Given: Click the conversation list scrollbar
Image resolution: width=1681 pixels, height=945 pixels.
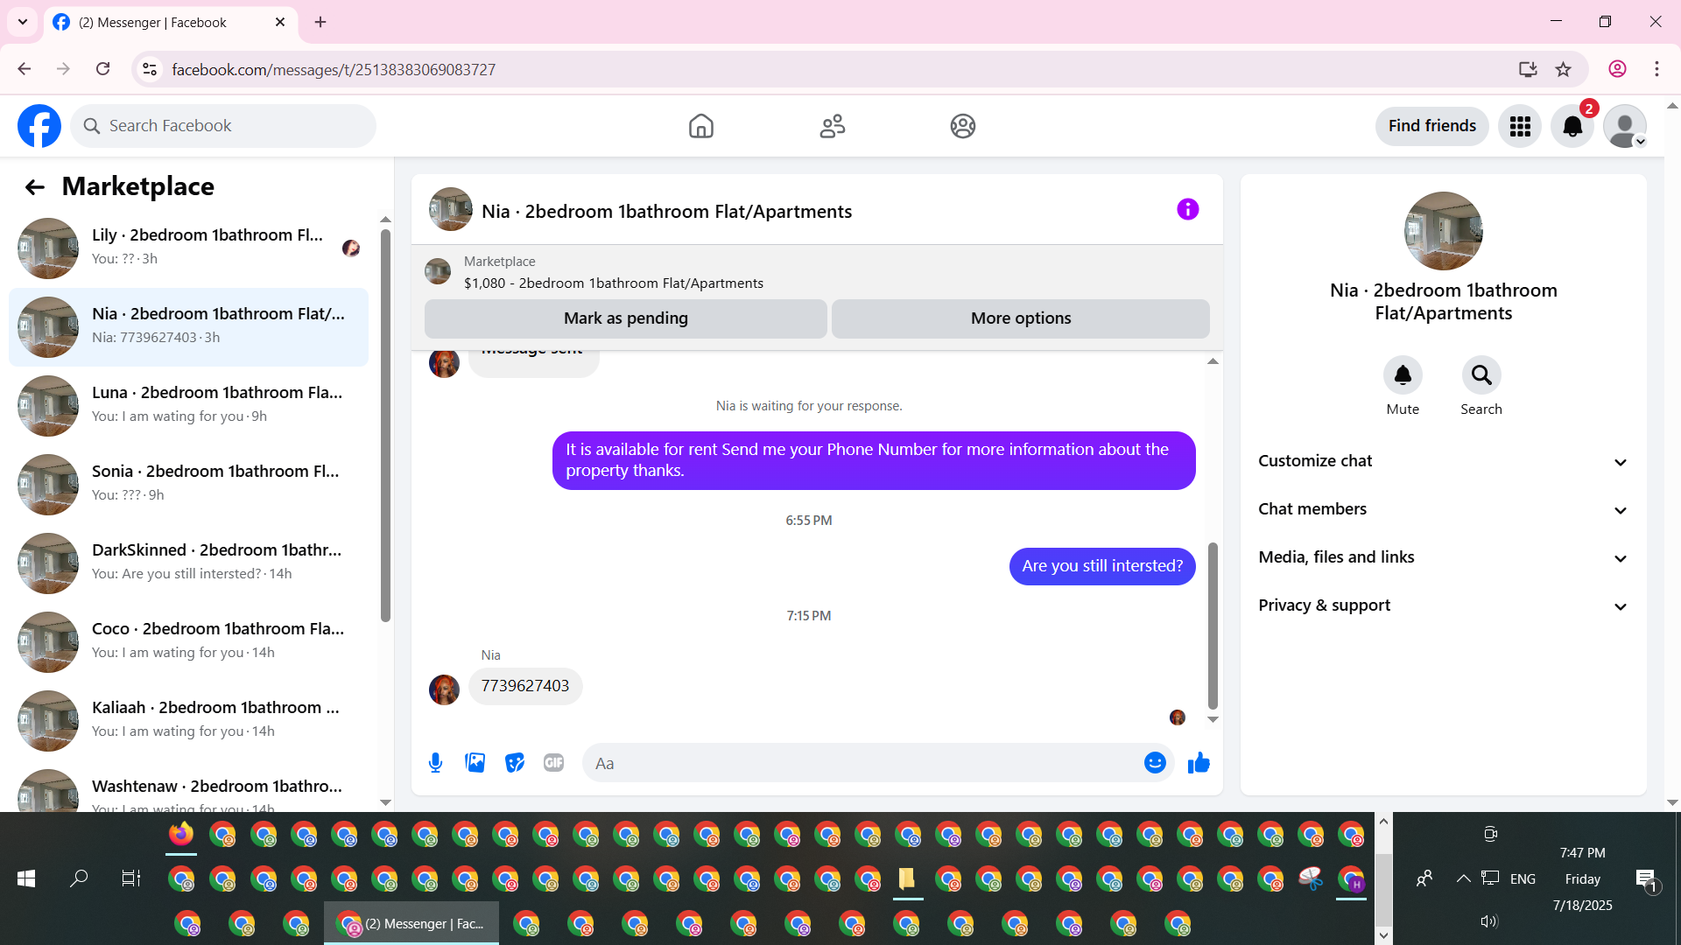Looking at the screenshot, I should tap(385, 425).
